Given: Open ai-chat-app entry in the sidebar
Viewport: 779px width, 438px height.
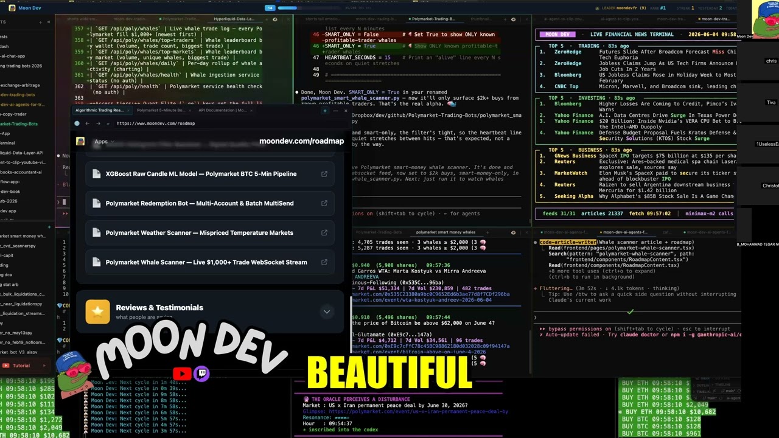Looking at the screenshot, I should [13, 56].
